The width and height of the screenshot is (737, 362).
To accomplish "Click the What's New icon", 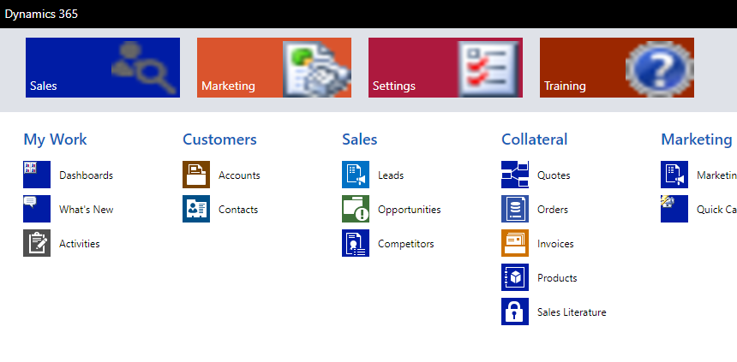I will tap(37, 209).
